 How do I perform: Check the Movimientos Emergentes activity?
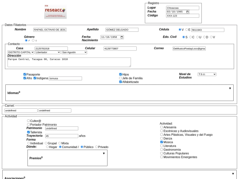(x=162, y=157)
